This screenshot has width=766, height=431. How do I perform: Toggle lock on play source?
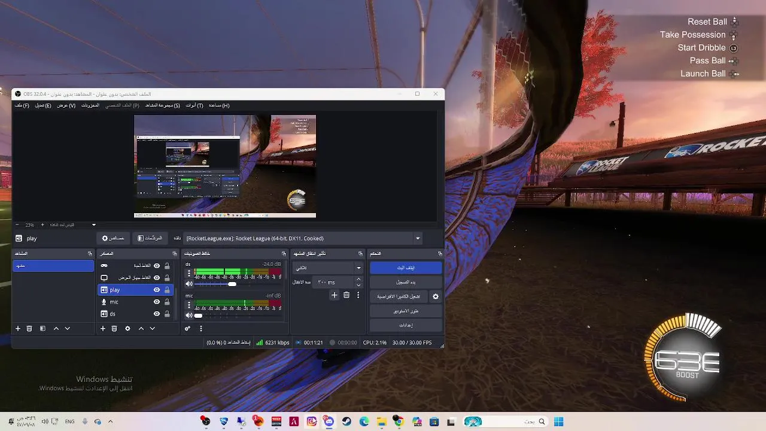[x=167, y=290]
